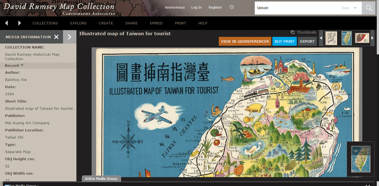Click the overview navigator mini-map
379x186 pixels.
click(x=361, y=159)
